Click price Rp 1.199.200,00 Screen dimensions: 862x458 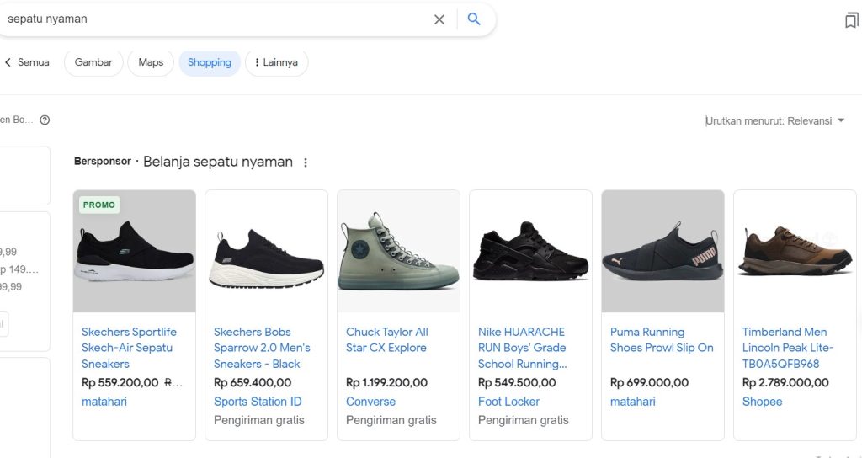(x=386, y=382)
